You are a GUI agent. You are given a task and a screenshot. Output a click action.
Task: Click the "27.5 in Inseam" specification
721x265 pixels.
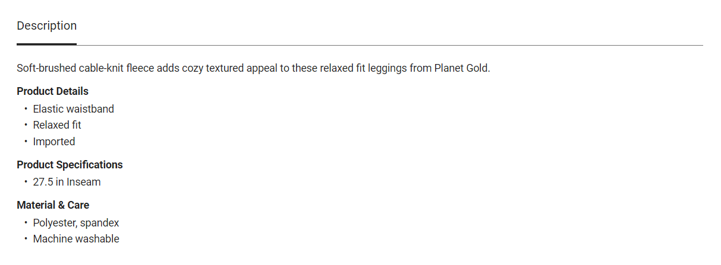pos(67,182)
